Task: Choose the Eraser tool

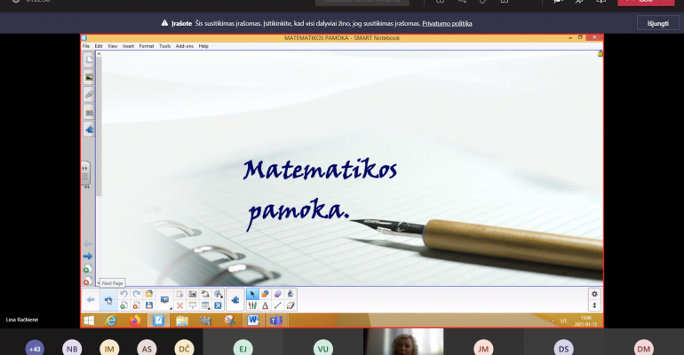Action: pyautogui.click(x=290, y=305)
